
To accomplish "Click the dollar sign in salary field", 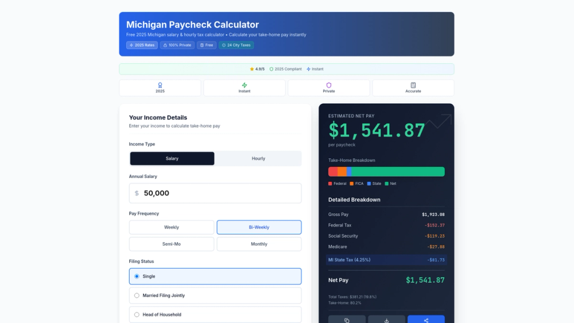I will pyautogui.click(x=137, y=193).
